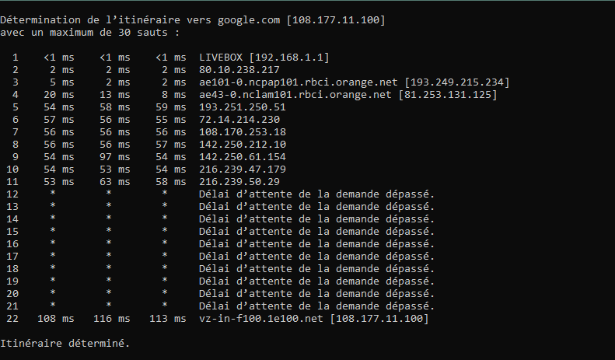Click the 'Itinéraire déterminé.' line
This screenshot has height=360, width=615.
(65, 343)
